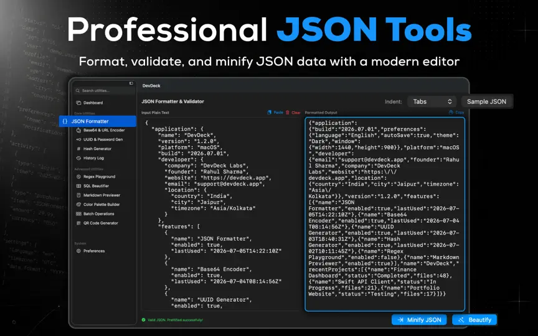Click inside the Input Plain Text editor

pyautogui.click(x=221, y=214)
